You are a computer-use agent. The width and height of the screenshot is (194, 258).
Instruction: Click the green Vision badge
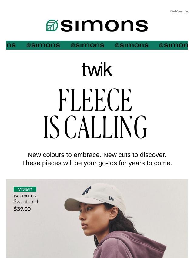coord(25,189)
